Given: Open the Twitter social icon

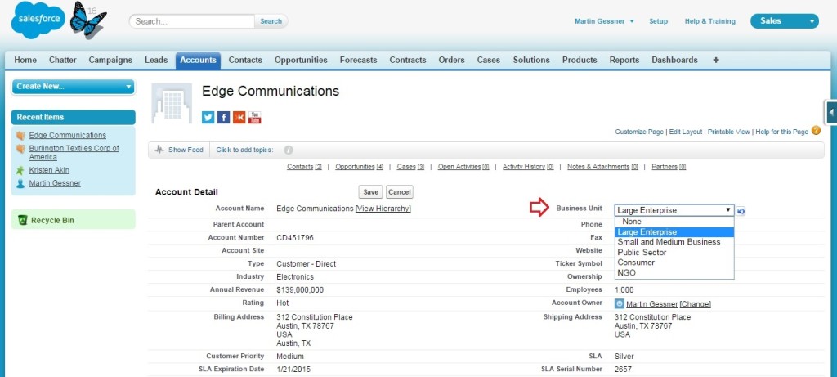Looking at the screenshot, I should coord(208,118).
